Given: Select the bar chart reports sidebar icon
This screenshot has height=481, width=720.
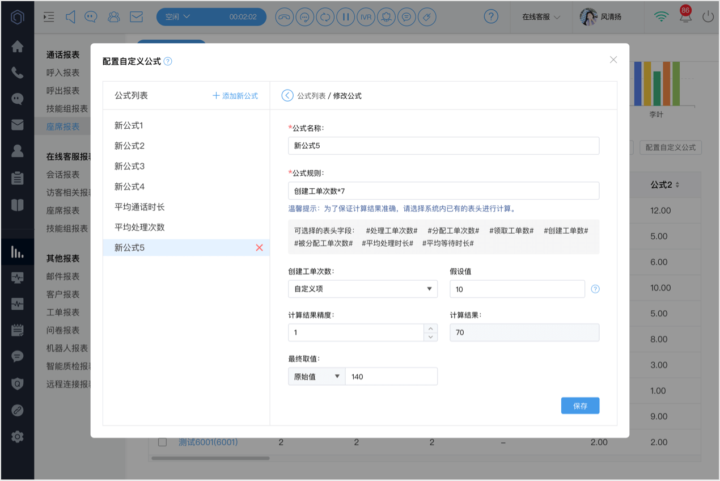Looking at the screenshot, I should (x=17, y=252).
